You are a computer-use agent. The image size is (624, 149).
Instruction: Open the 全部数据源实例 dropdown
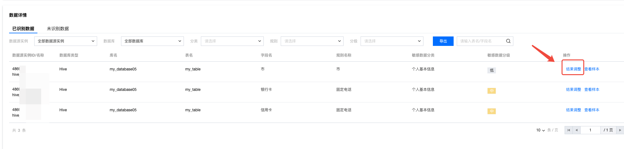pos(65,41)
